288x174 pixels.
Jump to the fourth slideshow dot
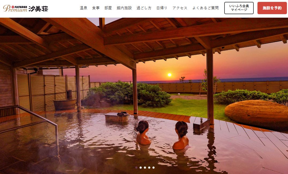(x=149, y=168)
